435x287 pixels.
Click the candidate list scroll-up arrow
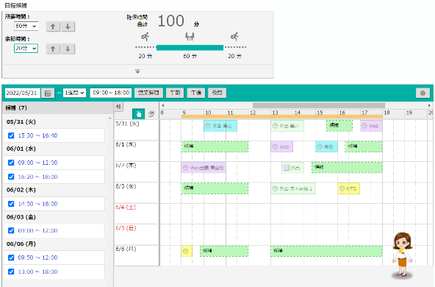110,118
